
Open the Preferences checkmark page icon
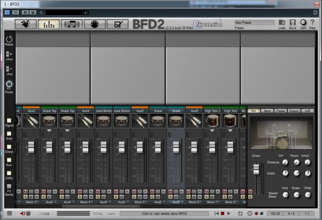[117, 24]
